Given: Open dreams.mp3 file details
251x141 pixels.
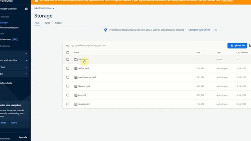Looking at the screenshot, I should [84, 86].
